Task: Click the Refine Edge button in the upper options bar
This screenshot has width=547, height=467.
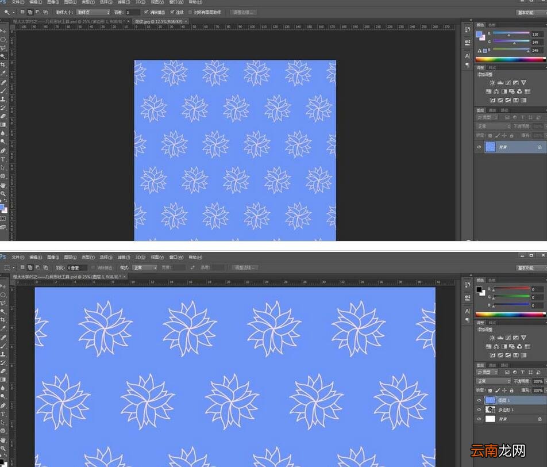Action: tap(243, 12)
